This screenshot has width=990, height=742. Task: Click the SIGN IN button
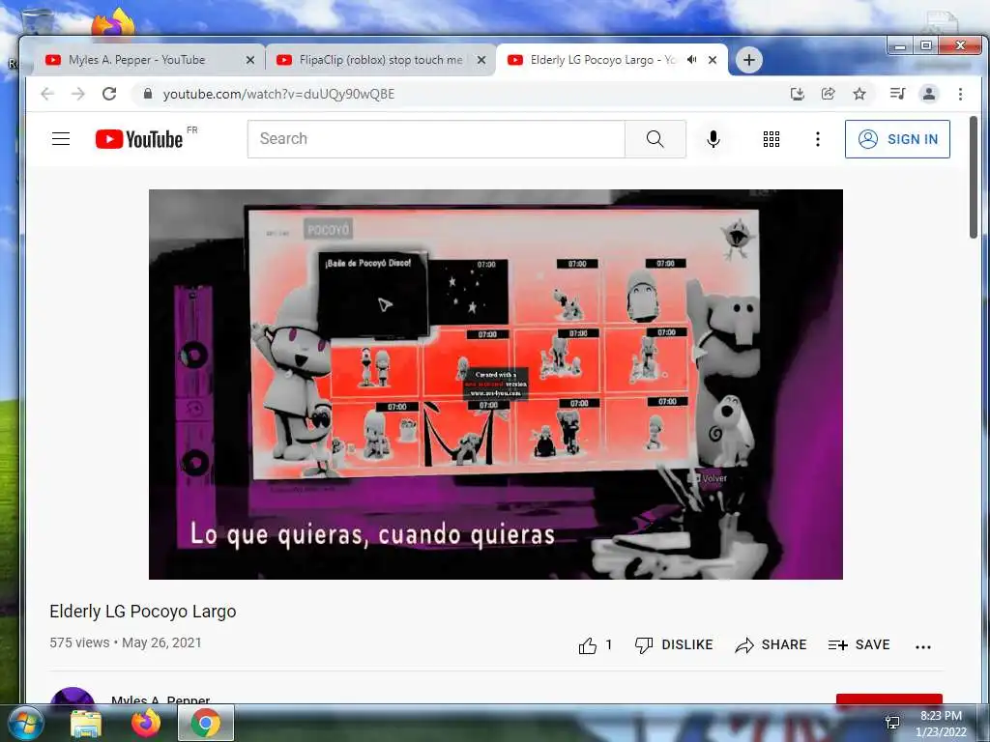(x=897, y=139)
